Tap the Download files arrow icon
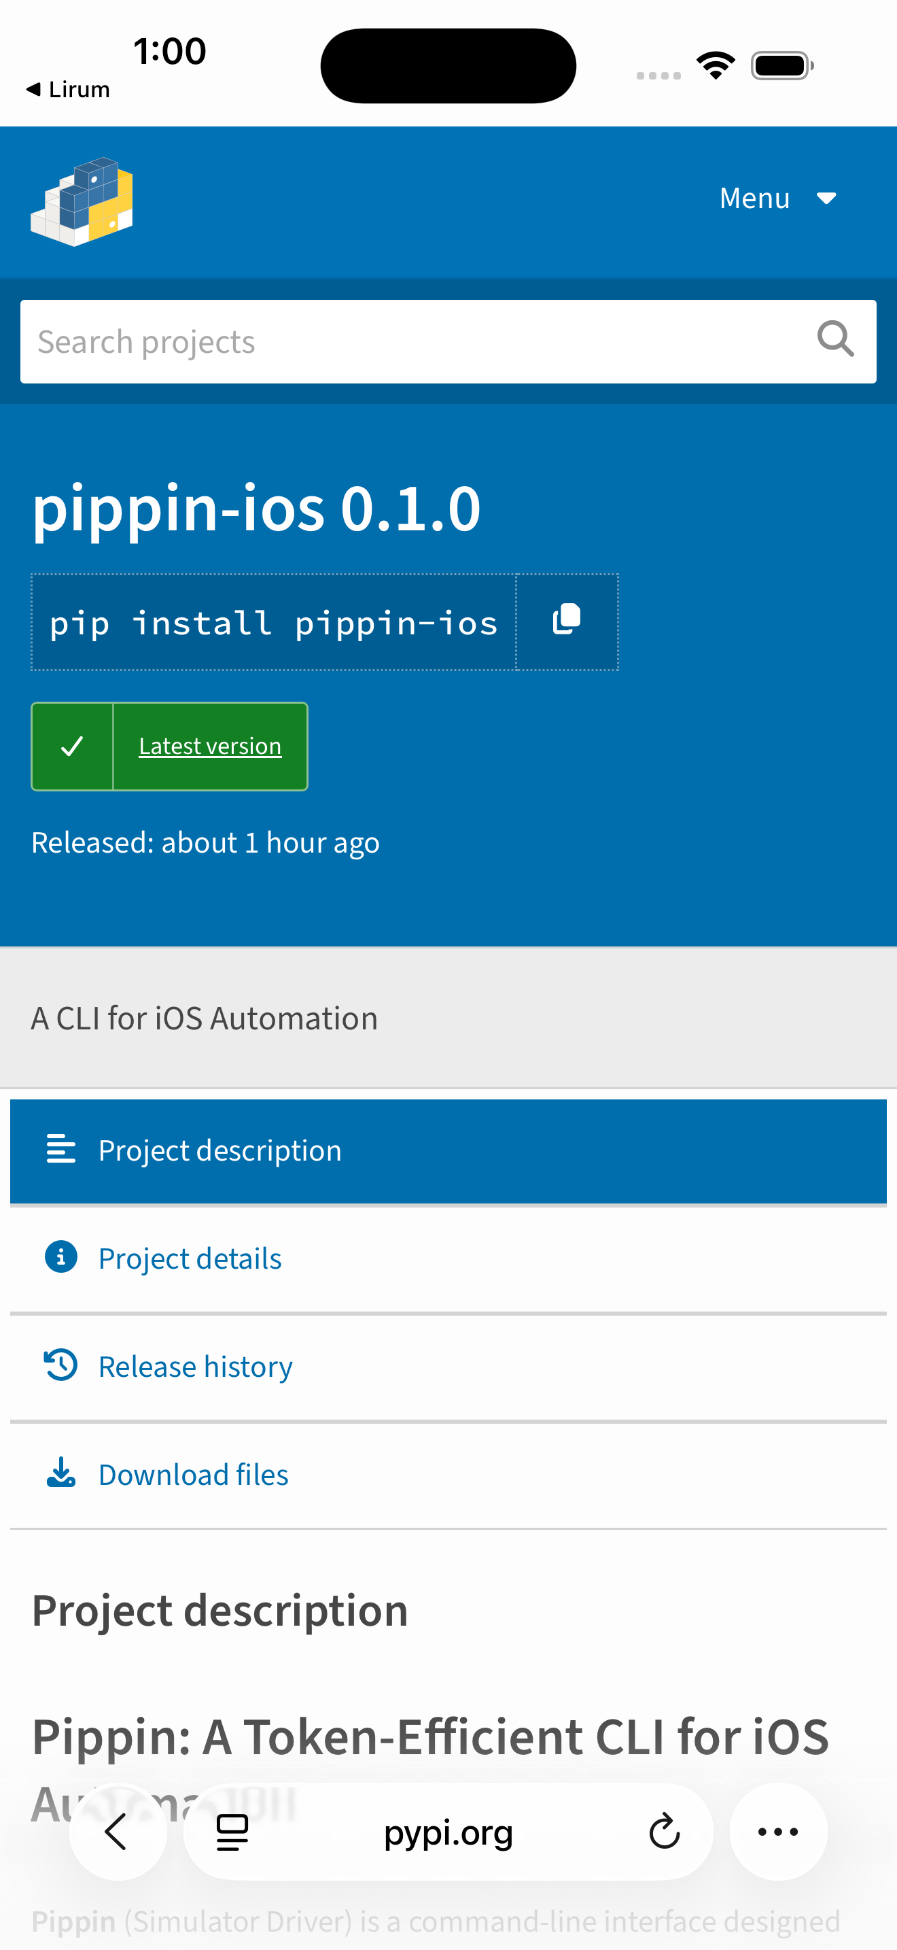This screenshot has width=897, height=1950. coord(60,1473)
